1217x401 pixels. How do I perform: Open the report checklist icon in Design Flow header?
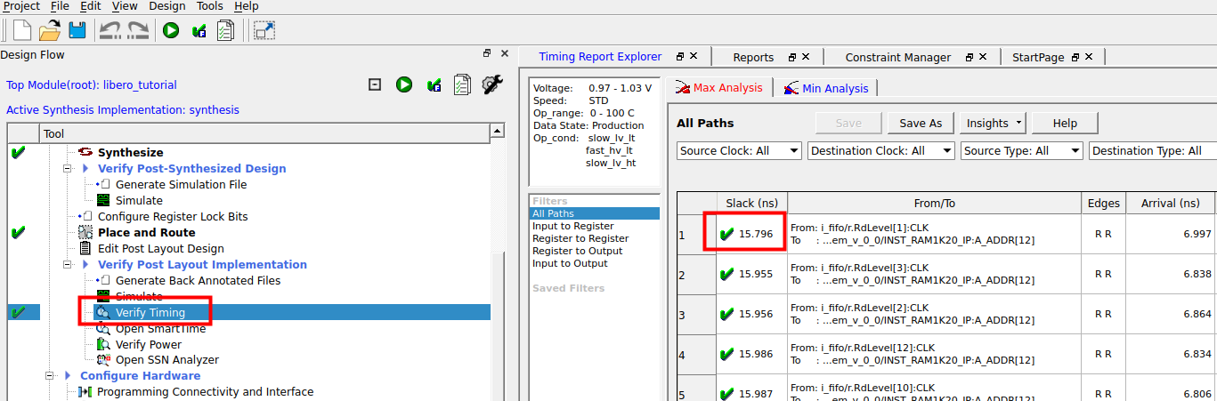tap(461, 84)
